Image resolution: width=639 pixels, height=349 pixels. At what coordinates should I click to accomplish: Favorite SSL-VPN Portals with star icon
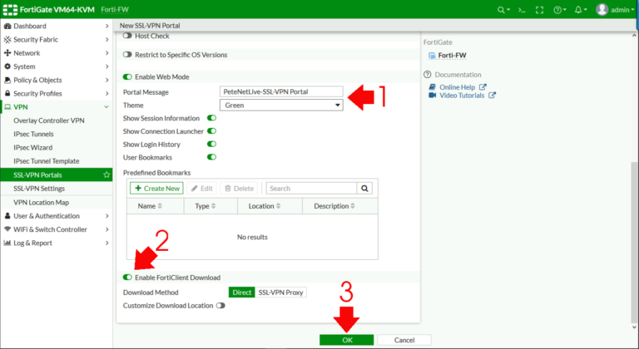pos(106,174)
